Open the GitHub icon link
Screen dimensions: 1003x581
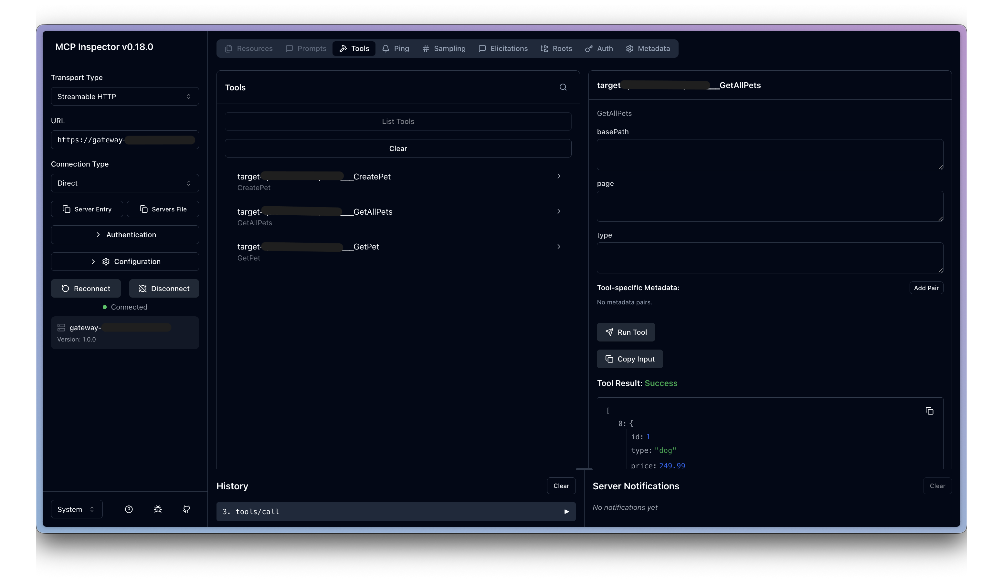[x=186, y=509]
